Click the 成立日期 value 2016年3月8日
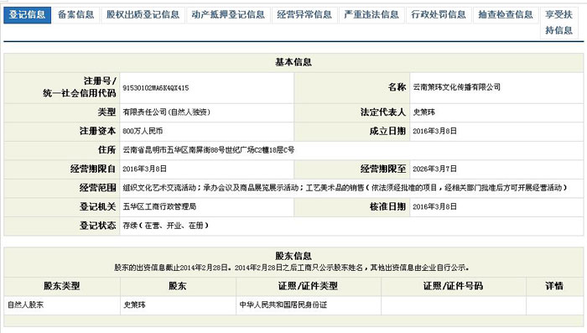Screen dimensions: 587x333 (434, 131)
